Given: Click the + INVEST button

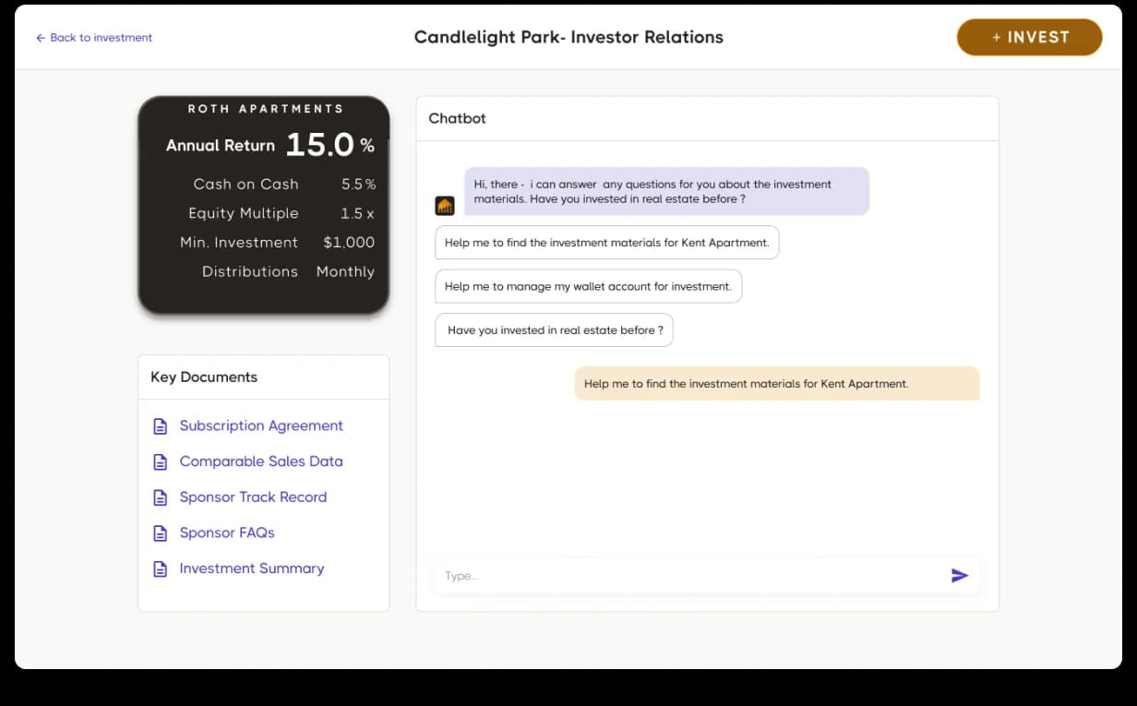Looking at the screenshot, I should (1030, 37).
